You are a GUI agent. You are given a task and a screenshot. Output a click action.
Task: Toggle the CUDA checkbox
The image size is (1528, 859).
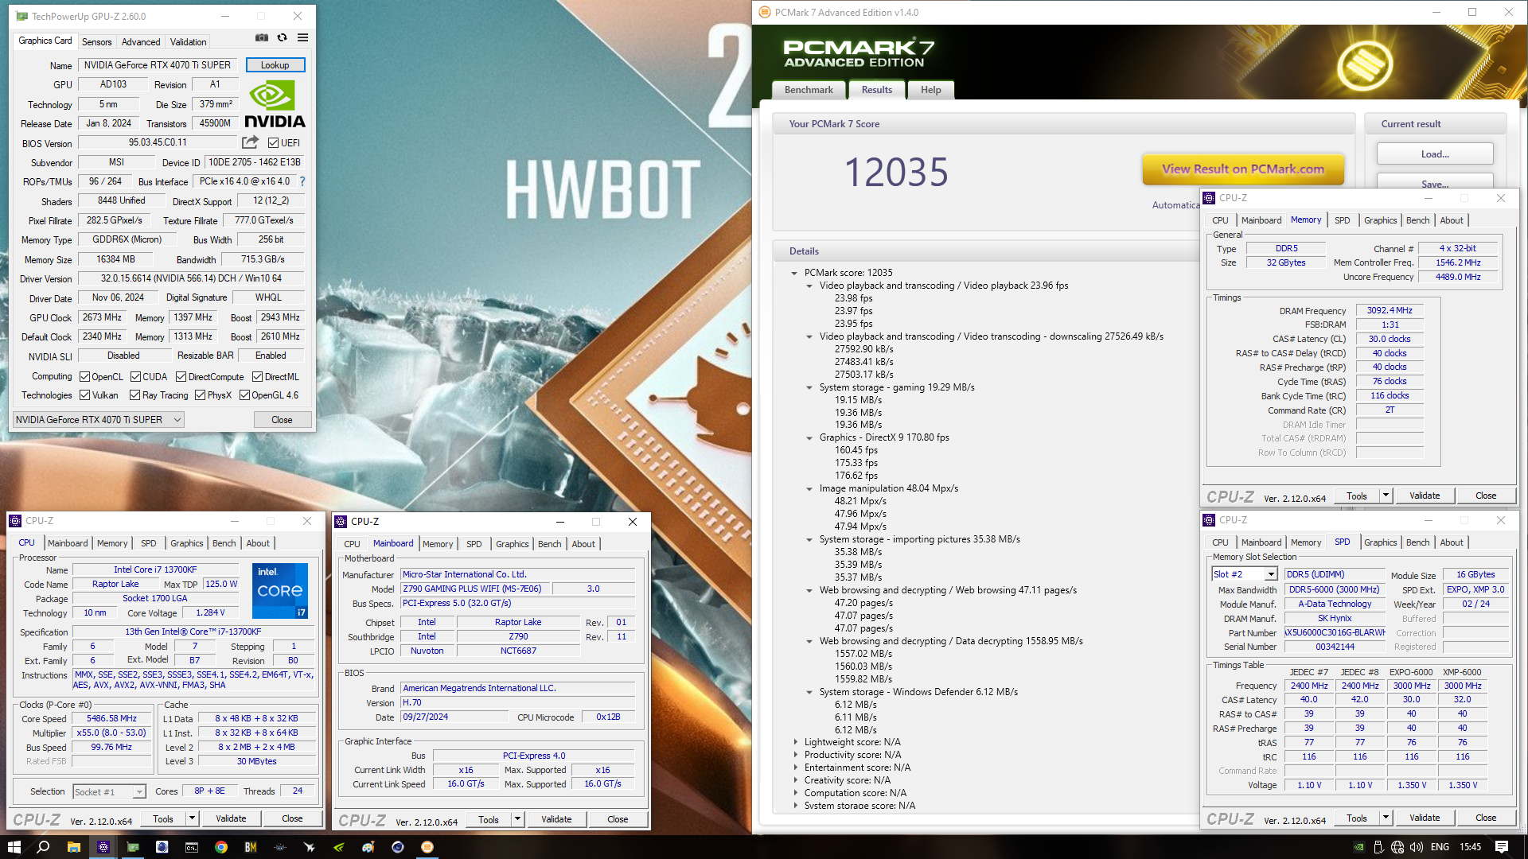point(136,377)
